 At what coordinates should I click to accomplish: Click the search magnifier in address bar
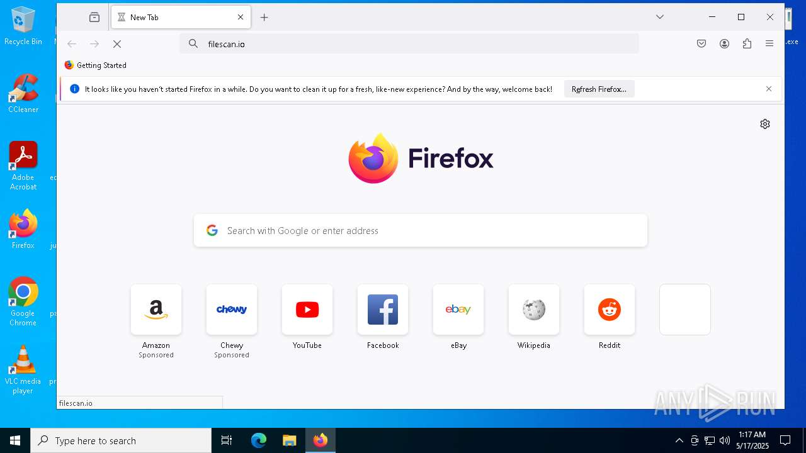click(x=193, y=43)
